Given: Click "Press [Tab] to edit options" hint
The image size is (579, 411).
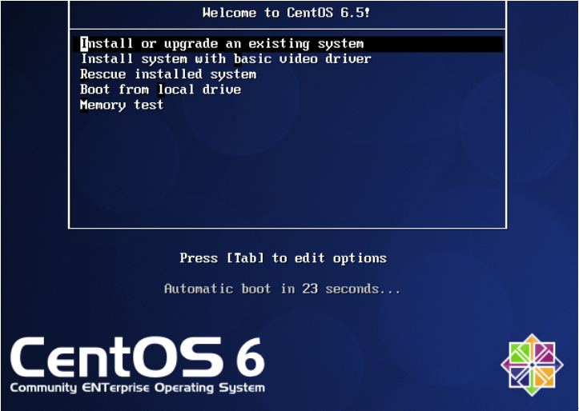Looking at the screenshot, I should pyautogui.click(x=283, y=258).
